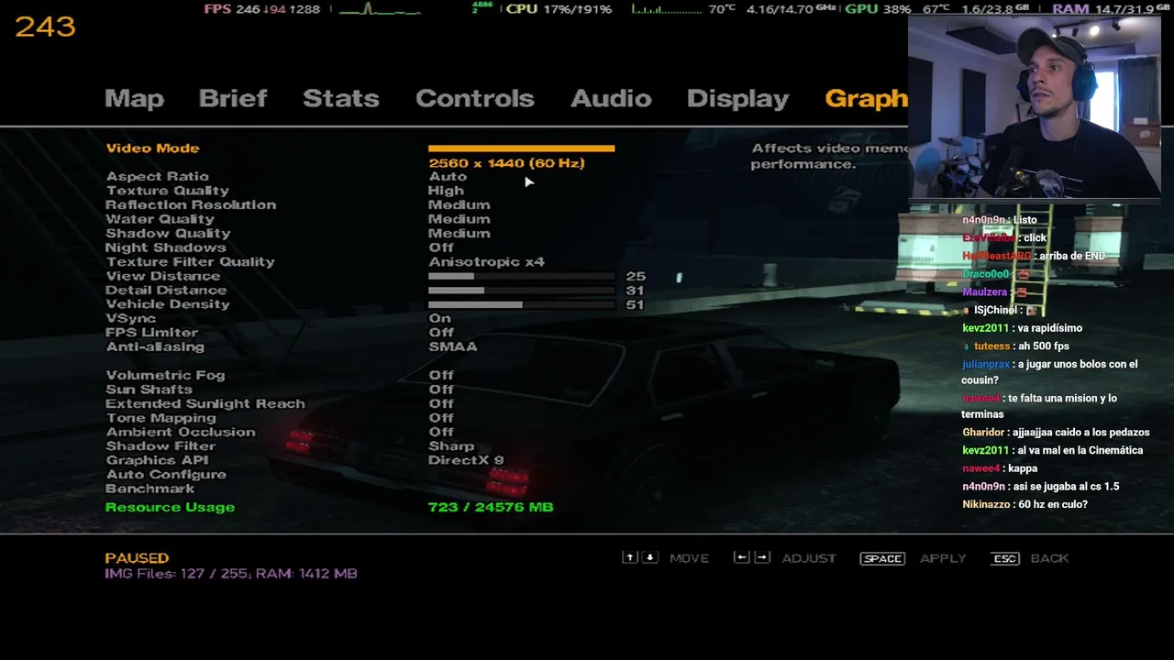Switch to the Controls tab
Viewport: 1174px width, 660px height.
475,99
